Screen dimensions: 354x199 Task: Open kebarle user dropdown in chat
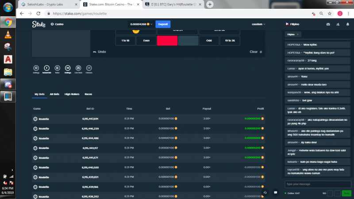[x=293, y=162]
